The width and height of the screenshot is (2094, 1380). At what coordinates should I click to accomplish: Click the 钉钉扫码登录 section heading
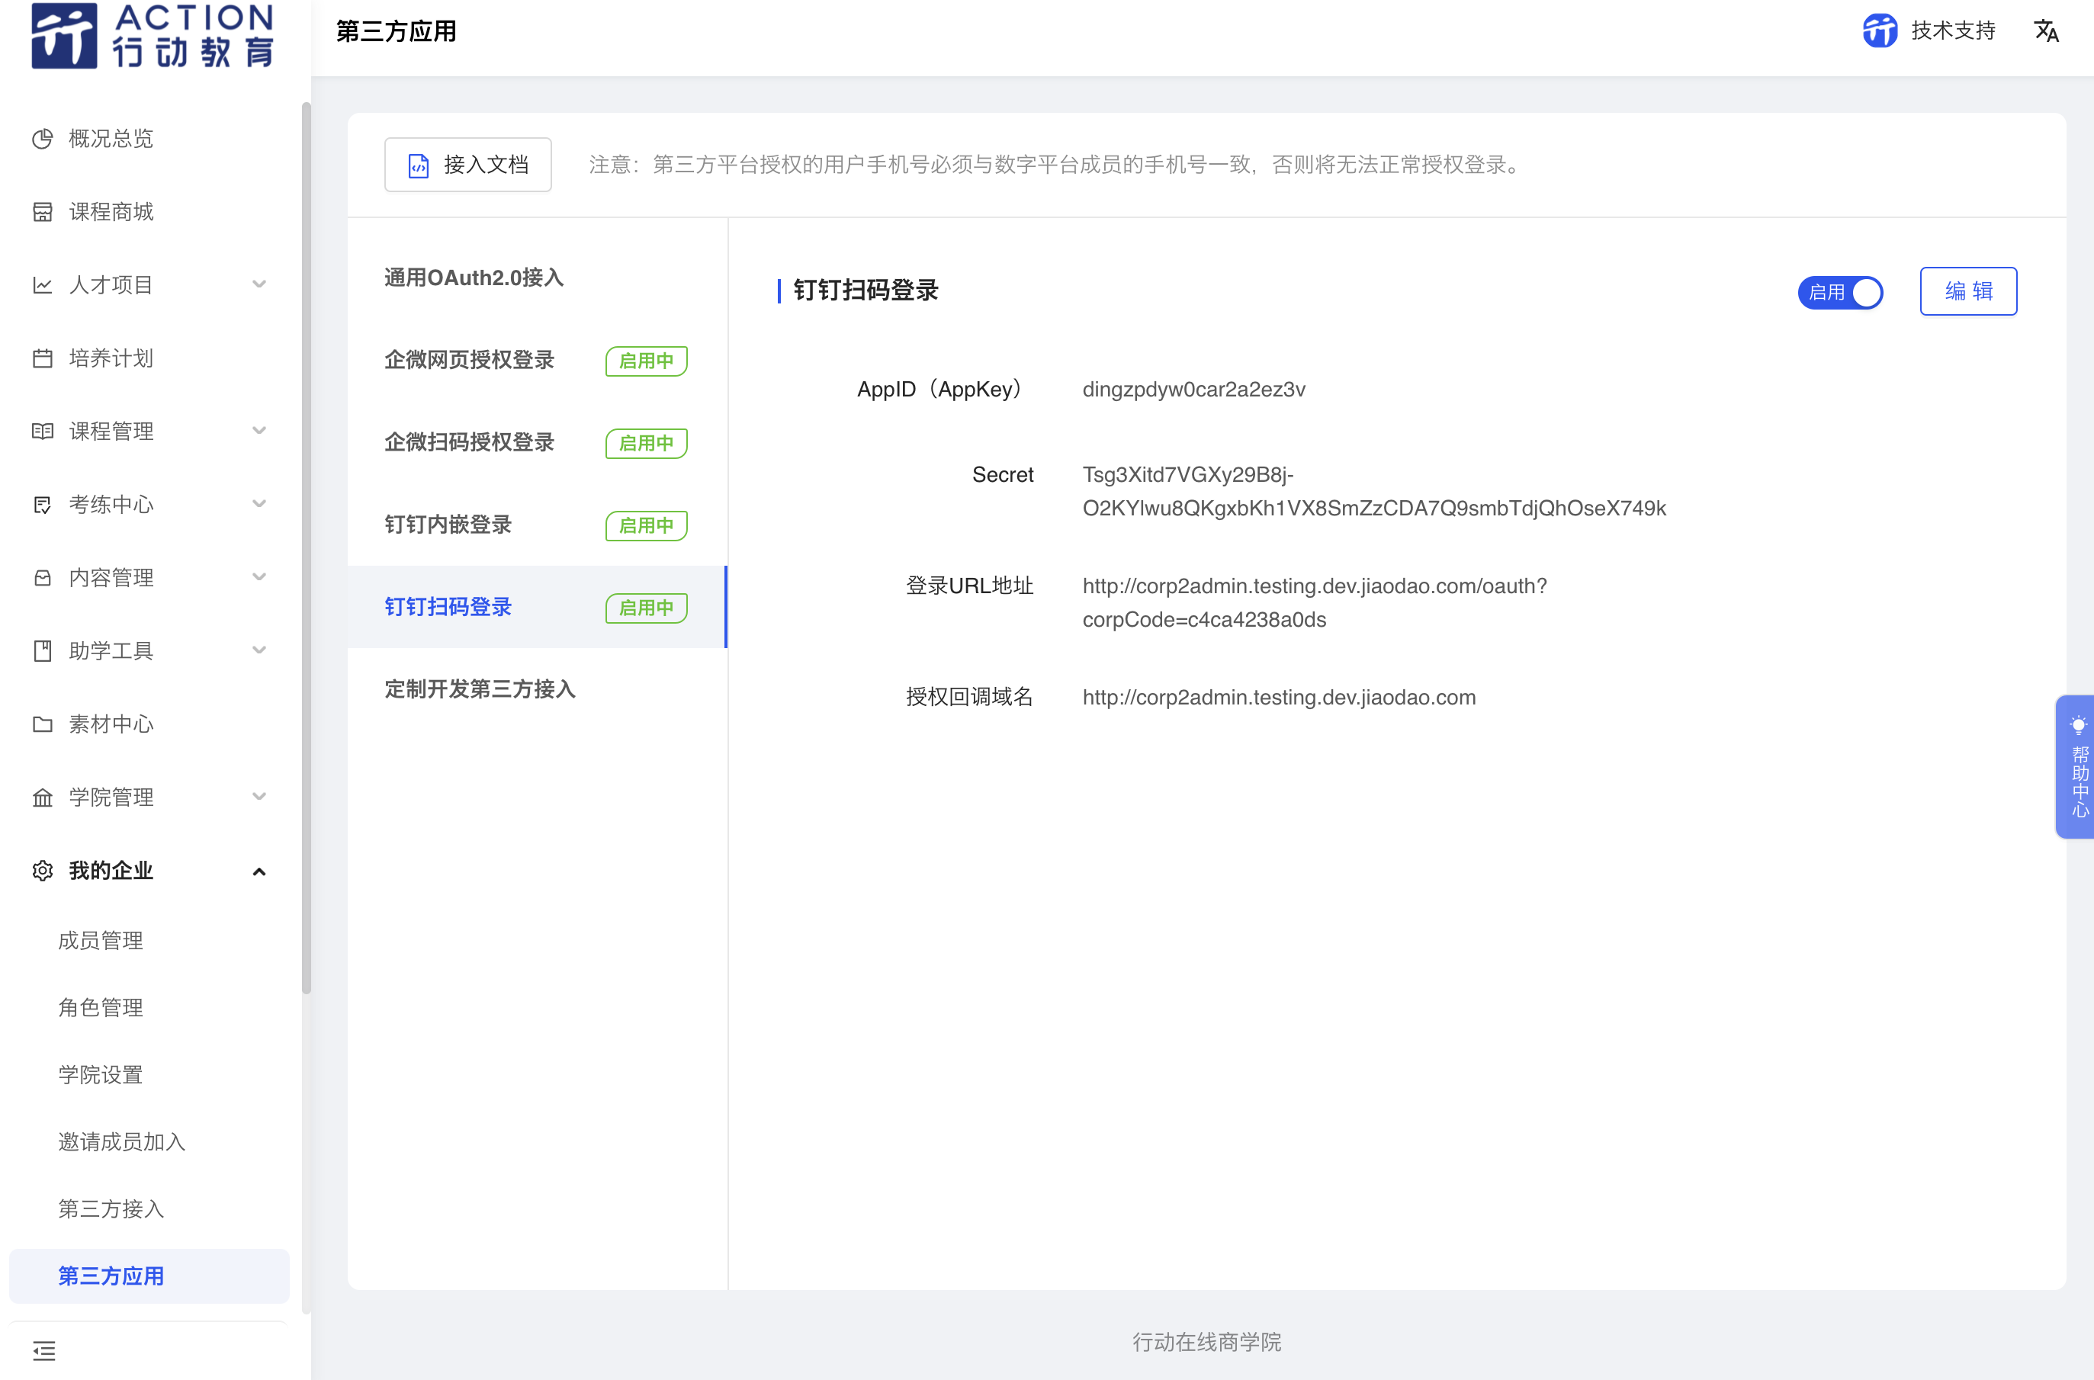(x=866, y=290)
